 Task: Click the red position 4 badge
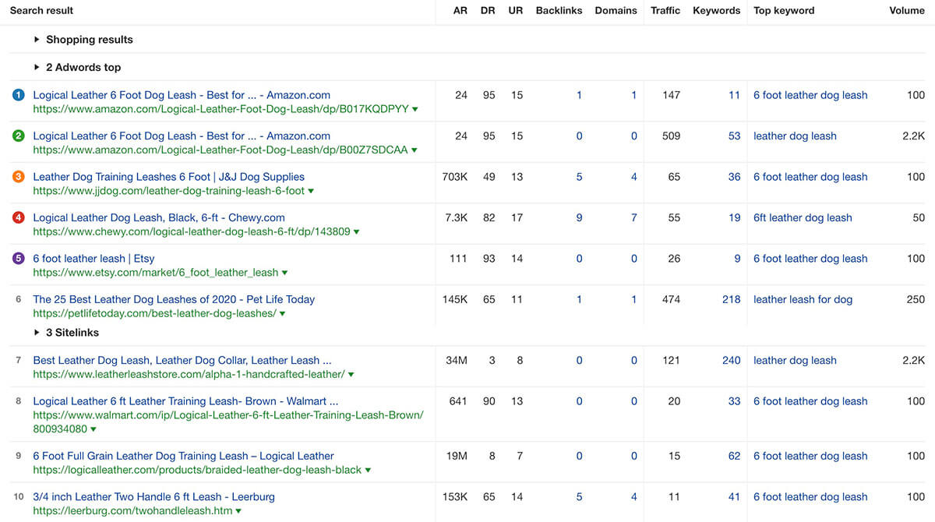pos(19,217)
